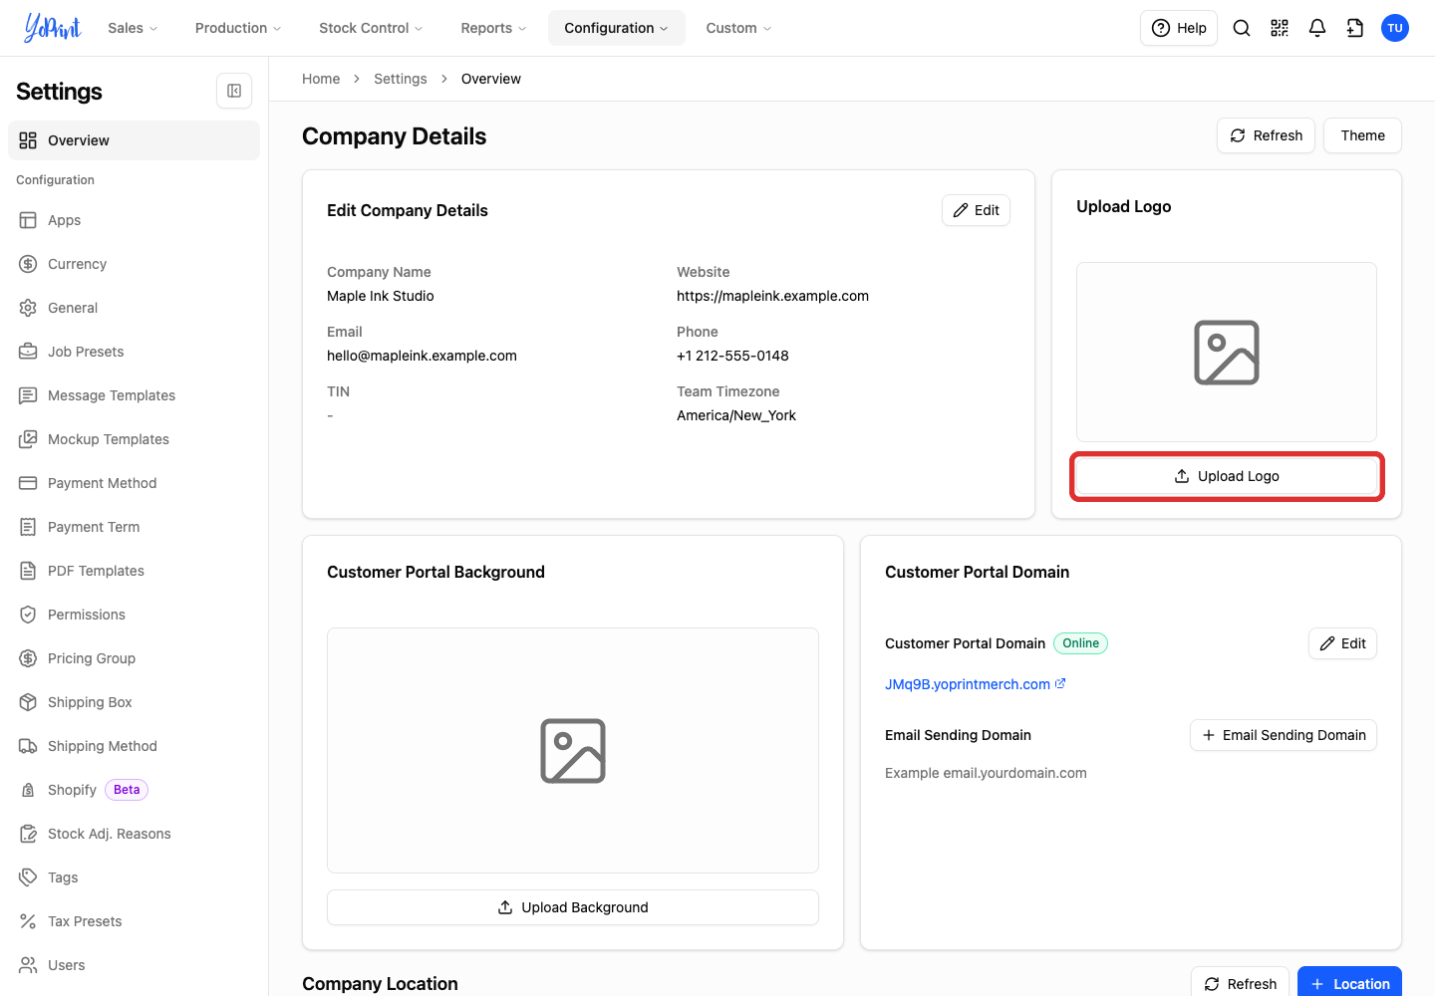The width and height of the screenshot is (1435, 996).
Task: Open Apps settings in sidebar
Action: 134,220
